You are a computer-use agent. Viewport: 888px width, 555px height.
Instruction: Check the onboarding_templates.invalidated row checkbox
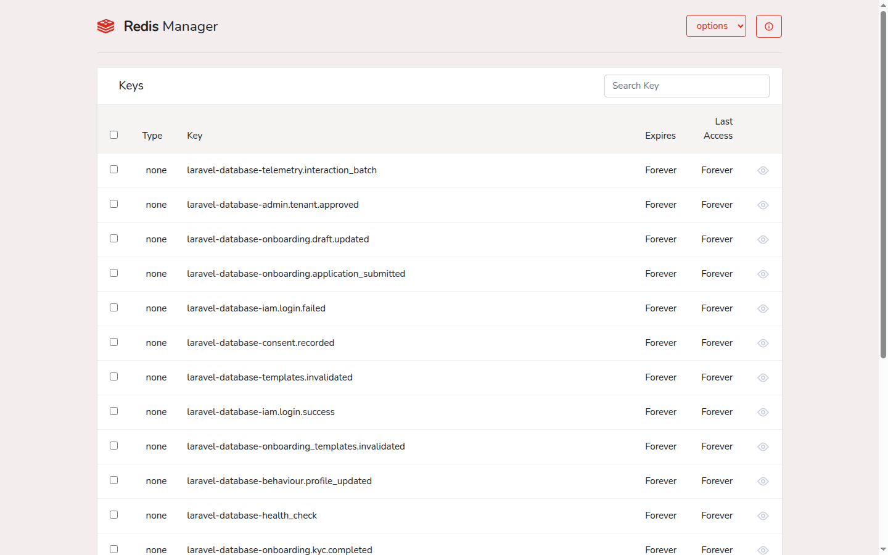pos(113,445)
